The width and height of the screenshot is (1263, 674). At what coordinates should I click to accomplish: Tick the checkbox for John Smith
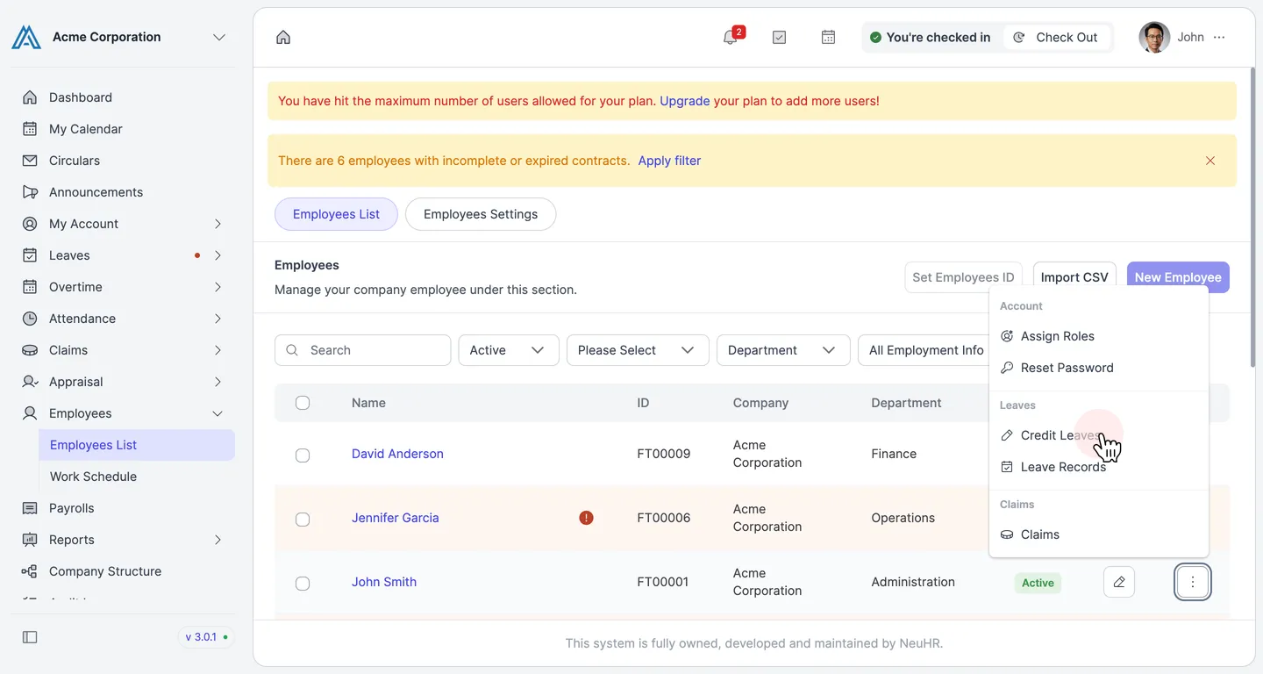click(303, 583)
